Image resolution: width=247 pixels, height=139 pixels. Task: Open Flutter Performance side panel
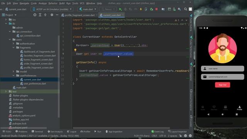pos(191,47)
